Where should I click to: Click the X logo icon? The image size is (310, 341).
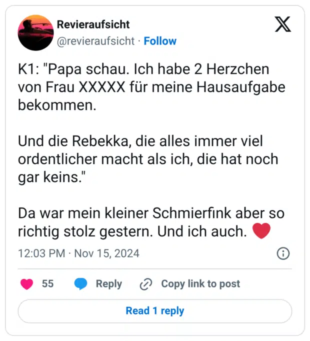282,24
